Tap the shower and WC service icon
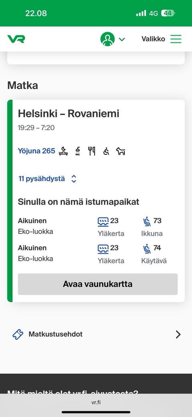192x417 pixels. click(x=78, y=151)
